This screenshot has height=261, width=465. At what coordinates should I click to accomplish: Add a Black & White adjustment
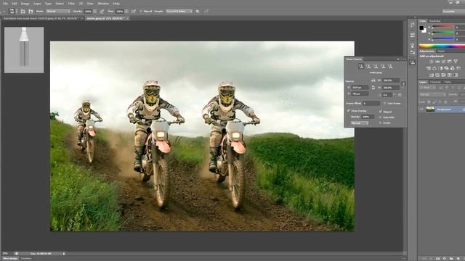coord(440,68)
